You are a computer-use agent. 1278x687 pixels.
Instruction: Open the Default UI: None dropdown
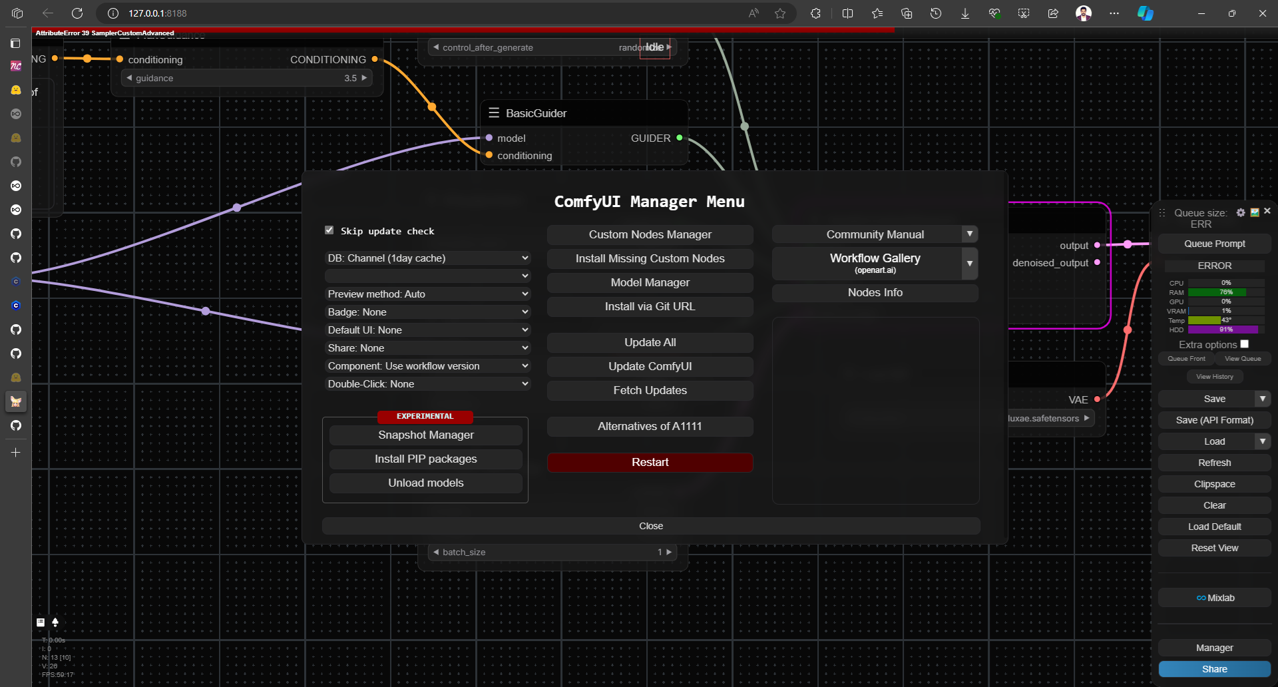click(x=428, y=330)
